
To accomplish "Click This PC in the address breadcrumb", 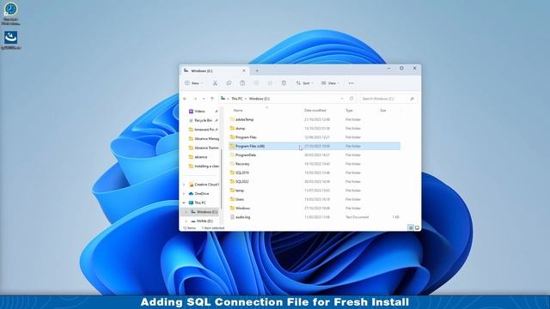I will 237,99.
